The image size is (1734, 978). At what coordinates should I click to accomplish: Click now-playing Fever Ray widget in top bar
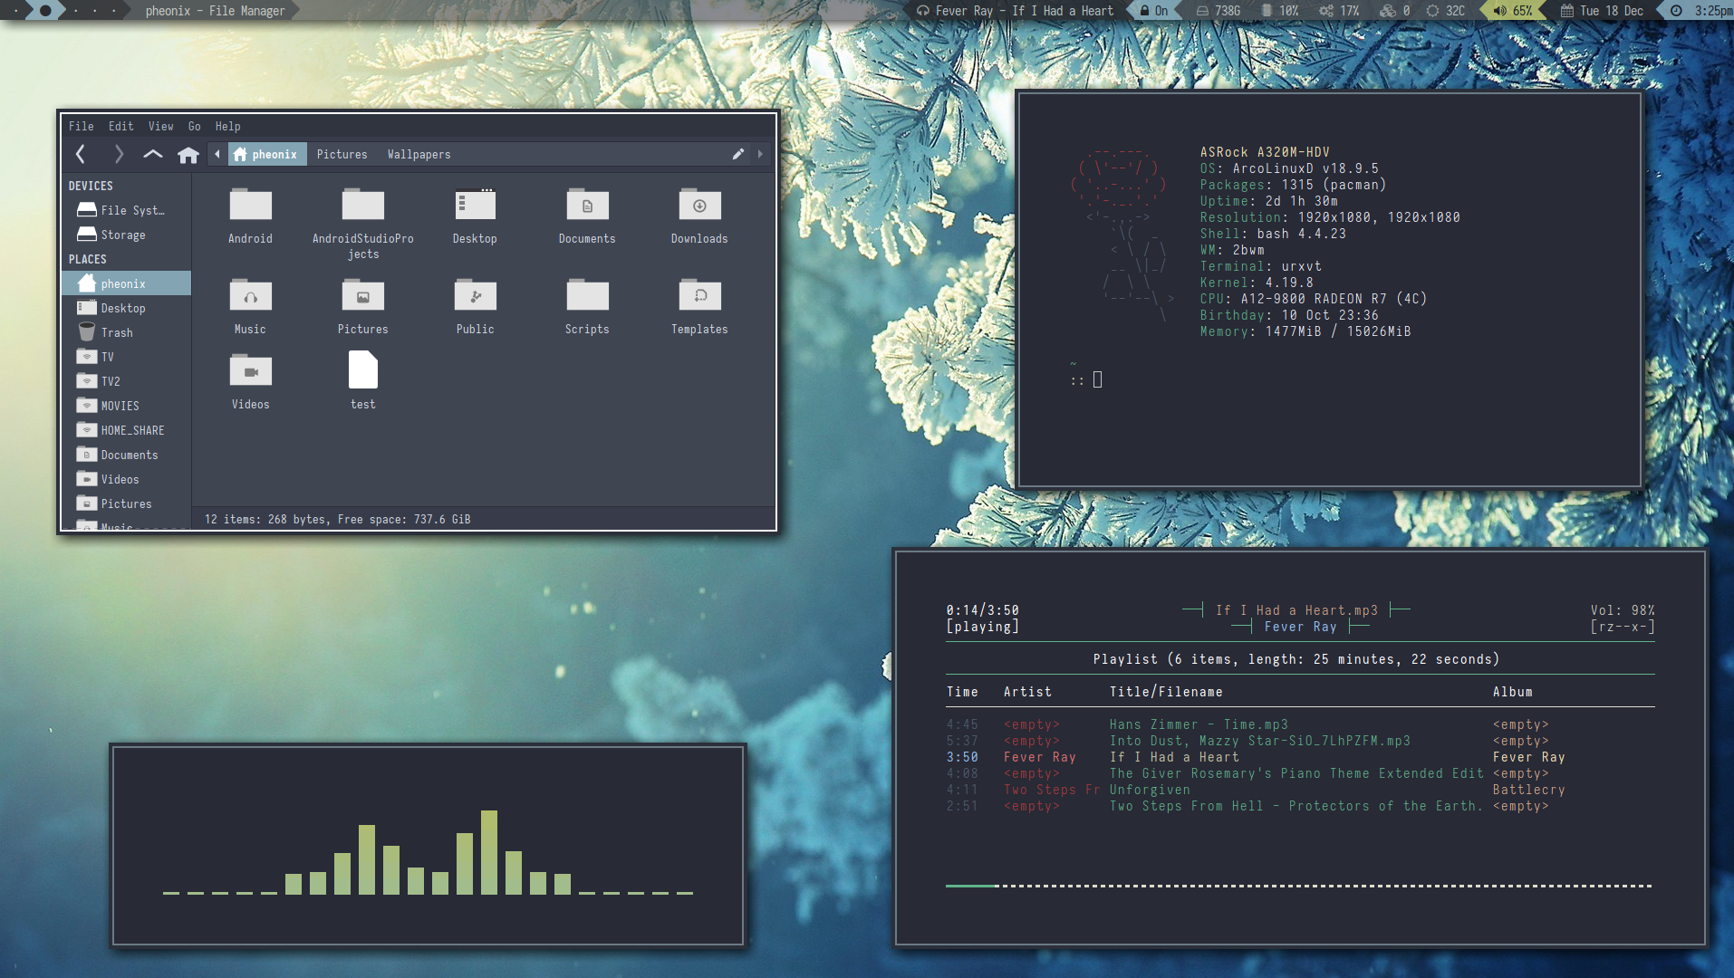coord(1015,11)
